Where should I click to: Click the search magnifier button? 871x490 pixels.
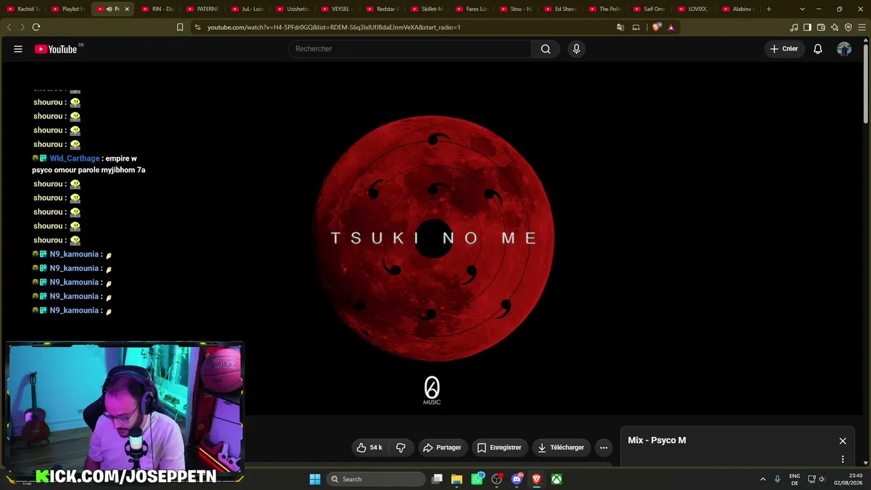click(546, 49)
